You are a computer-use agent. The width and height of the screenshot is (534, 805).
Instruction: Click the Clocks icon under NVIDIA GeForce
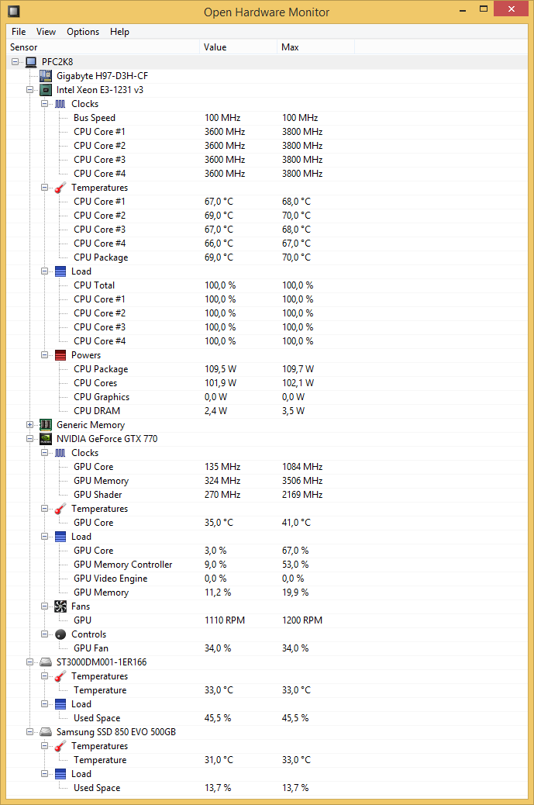(60, 454)
